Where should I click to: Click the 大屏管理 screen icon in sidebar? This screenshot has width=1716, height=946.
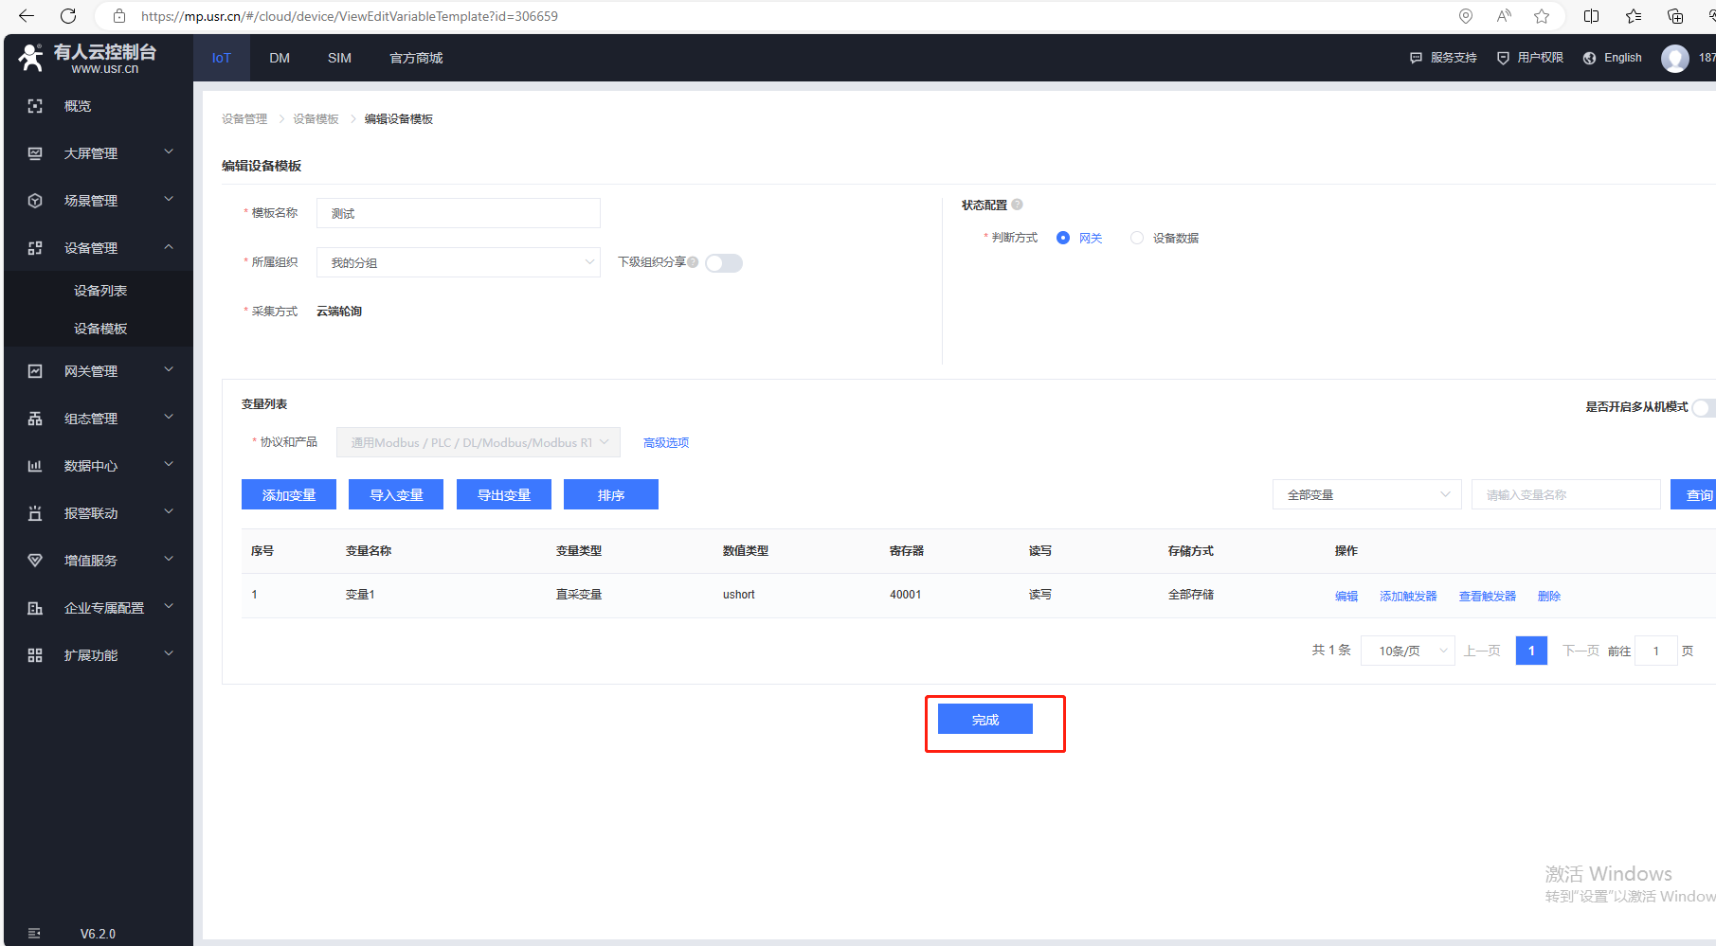pos(35,153)
